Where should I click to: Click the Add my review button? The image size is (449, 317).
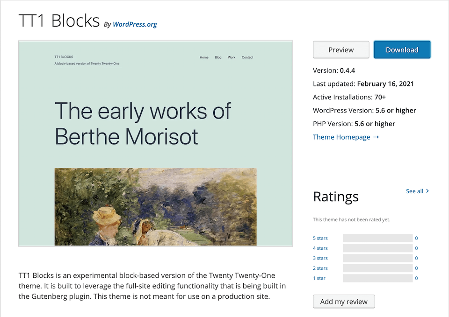point(344,302)
